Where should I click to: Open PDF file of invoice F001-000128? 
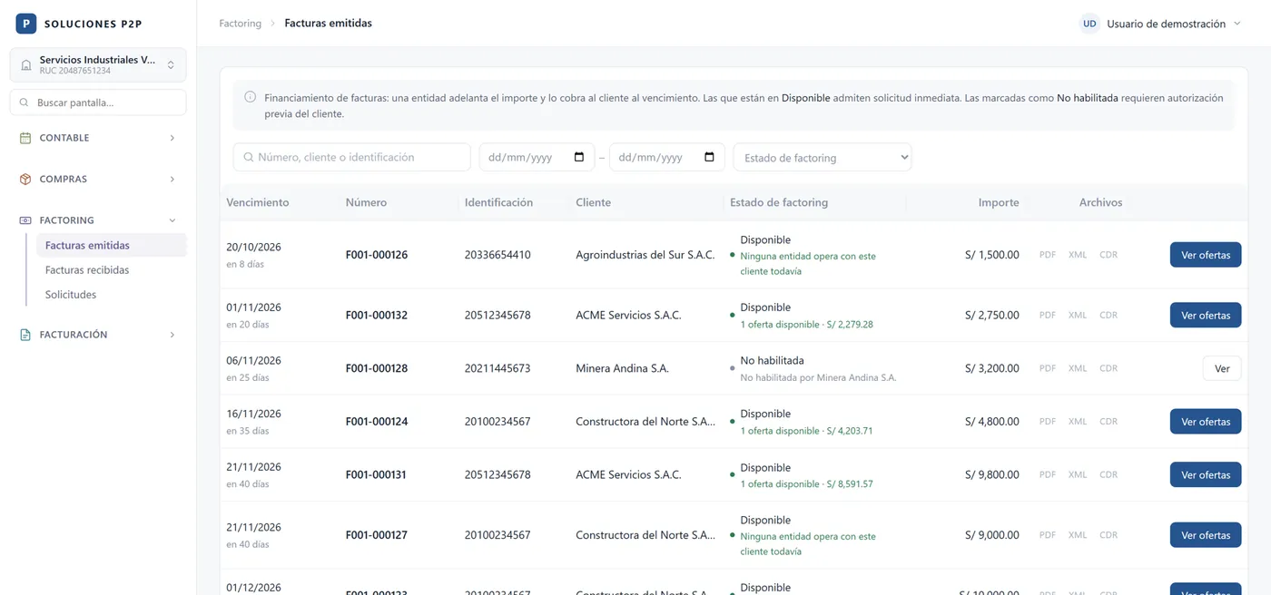coord(1048,368)
